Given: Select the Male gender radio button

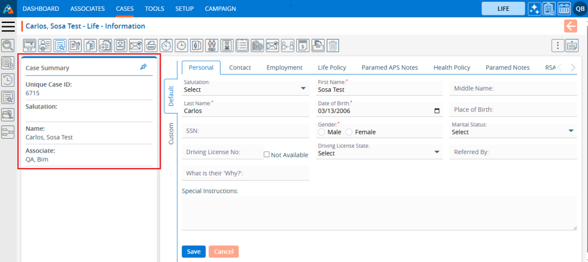Looking at the screenshot, I should pos(322,132).
